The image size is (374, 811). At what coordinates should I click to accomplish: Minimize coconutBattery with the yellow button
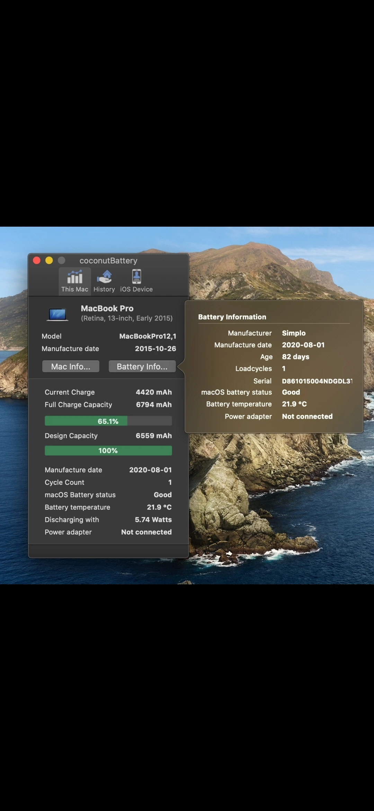49,260
